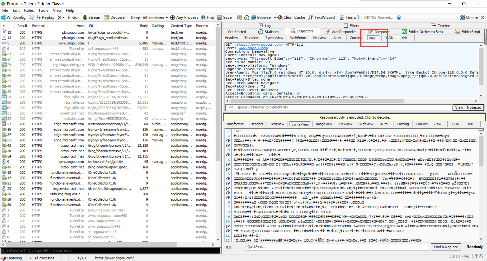Viewport: 487px width, 261px height.
Task: Click the QuickExec command box
Action: coord(110,251)
